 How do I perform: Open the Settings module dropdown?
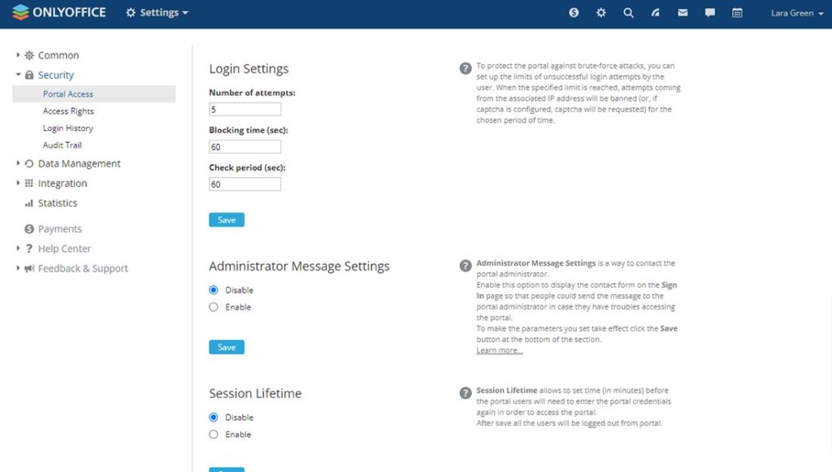[x=157, y=13]
